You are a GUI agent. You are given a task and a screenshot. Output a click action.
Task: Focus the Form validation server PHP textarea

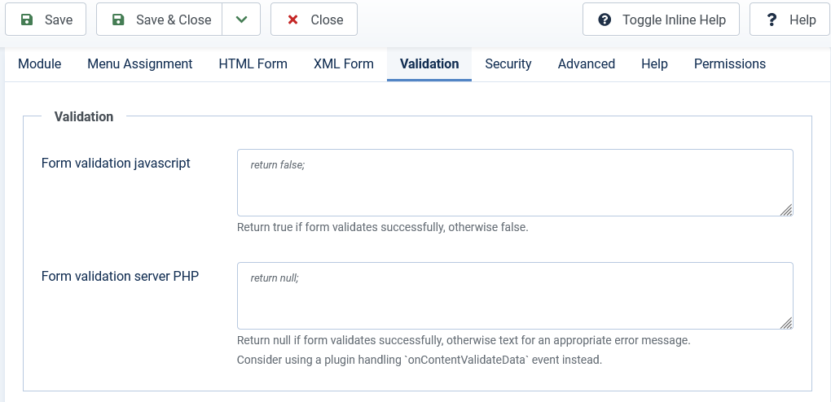pos(515,295)
